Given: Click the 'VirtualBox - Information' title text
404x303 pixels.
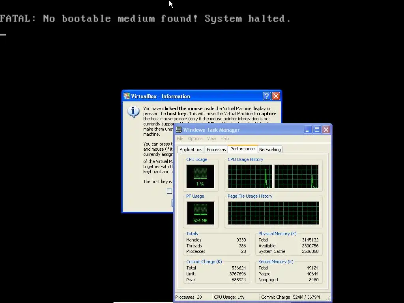Looking at the screenshot, I should pyautogui.click(x=161, y=96).
